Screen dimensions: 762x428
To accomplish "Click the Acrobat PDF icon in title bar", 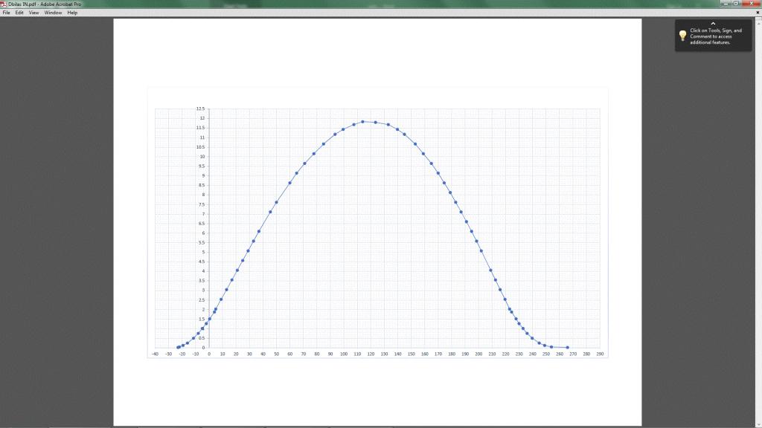I will tap(4, 4).
